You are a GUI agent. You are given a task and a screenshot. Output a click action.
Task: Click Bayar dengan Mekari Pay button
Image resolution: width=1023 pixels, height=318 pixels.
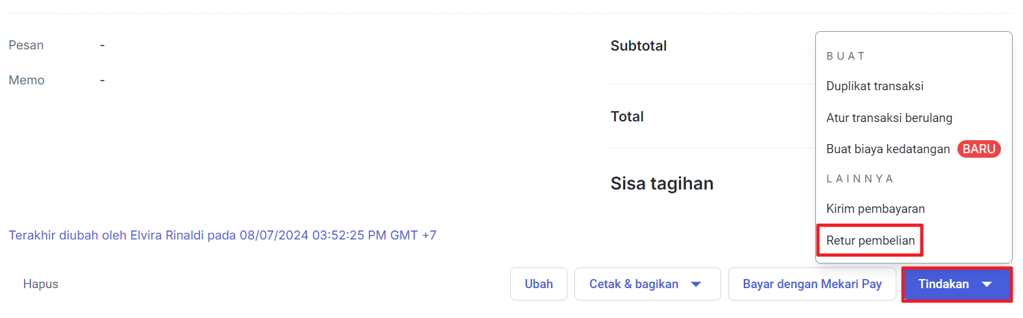point(811,284)
